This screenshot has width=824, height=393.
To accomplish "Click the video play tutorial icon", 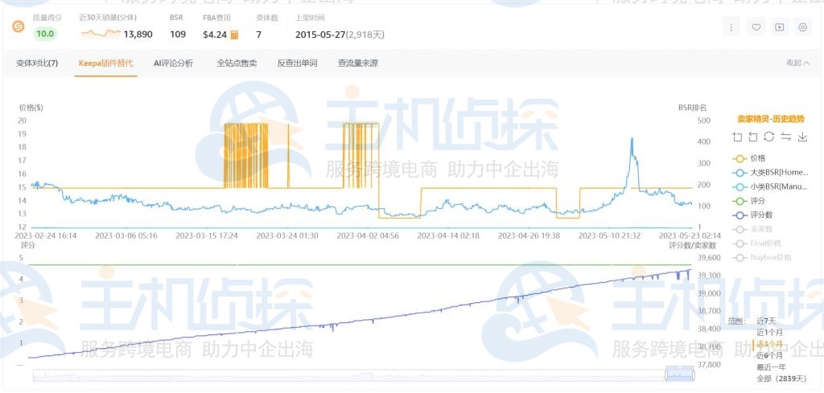I will click(779, 27).
